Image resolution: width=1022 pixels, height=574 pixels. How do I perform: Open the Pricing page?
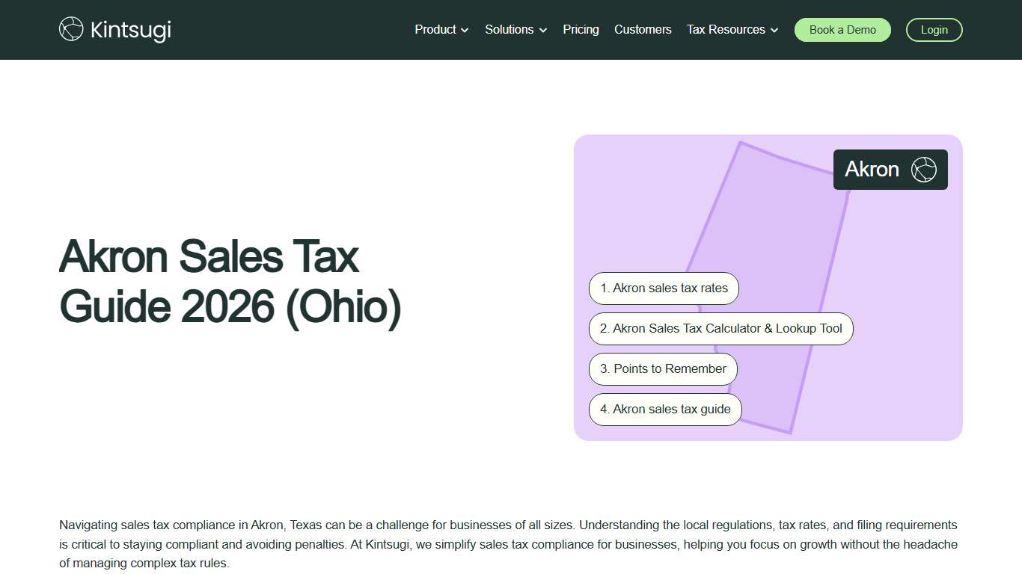(581, 29)
